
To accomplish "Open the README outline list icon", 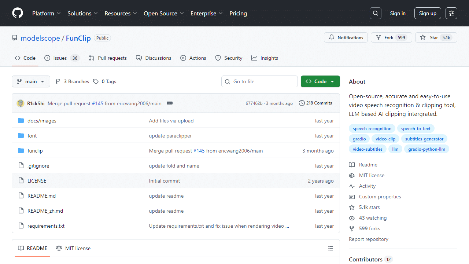I will point(330,248).
